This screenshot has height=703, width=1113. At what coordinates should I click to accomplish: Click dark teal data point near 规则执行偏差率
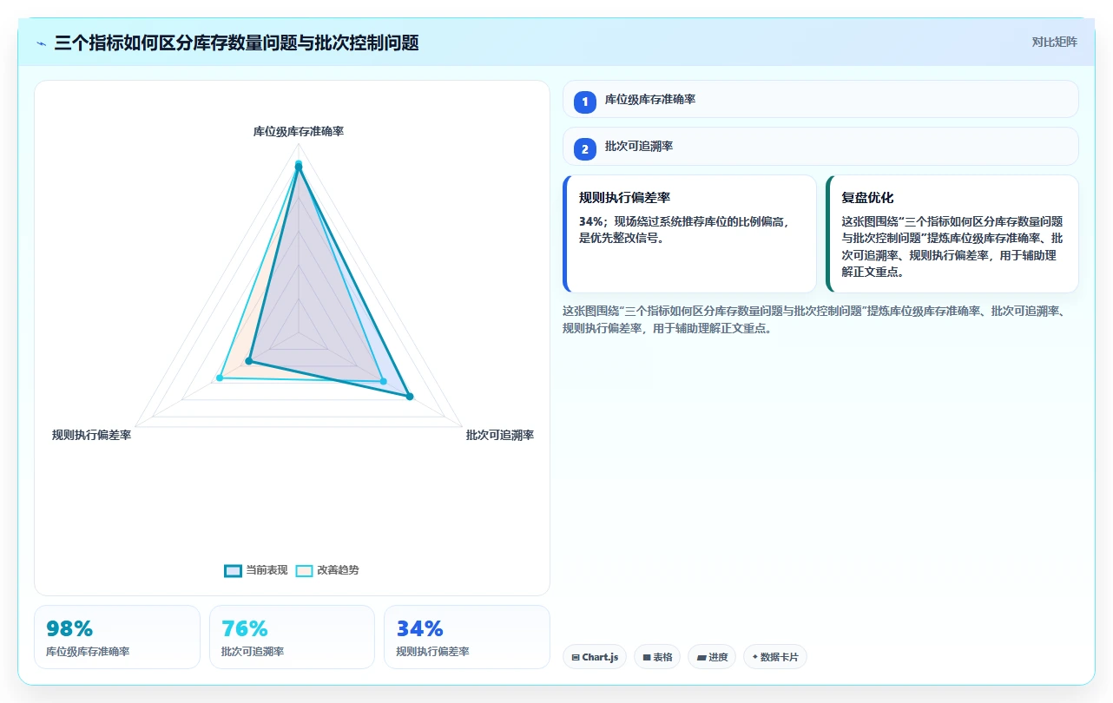point(249,360)
